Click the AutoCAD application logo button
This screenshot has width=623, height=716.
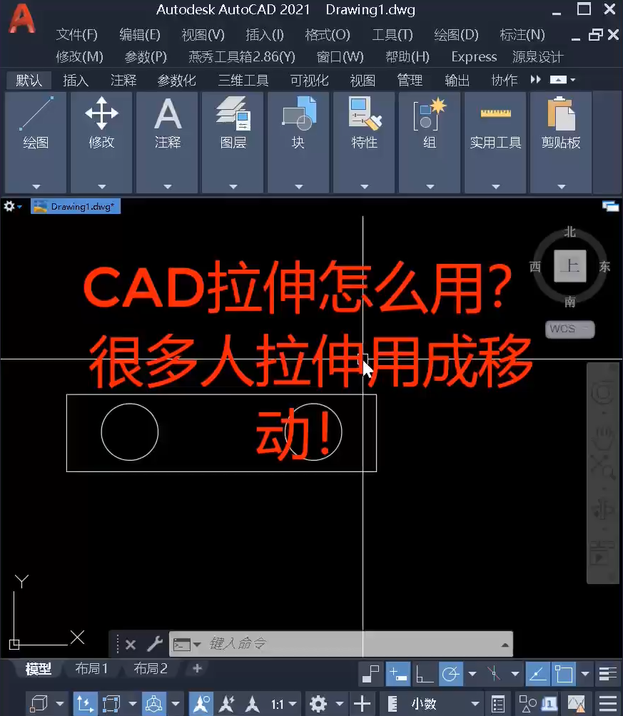21,19
